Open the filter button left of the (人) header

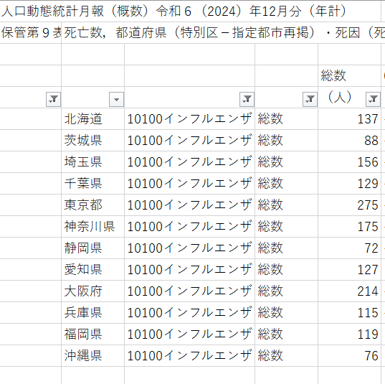[310, 99]
